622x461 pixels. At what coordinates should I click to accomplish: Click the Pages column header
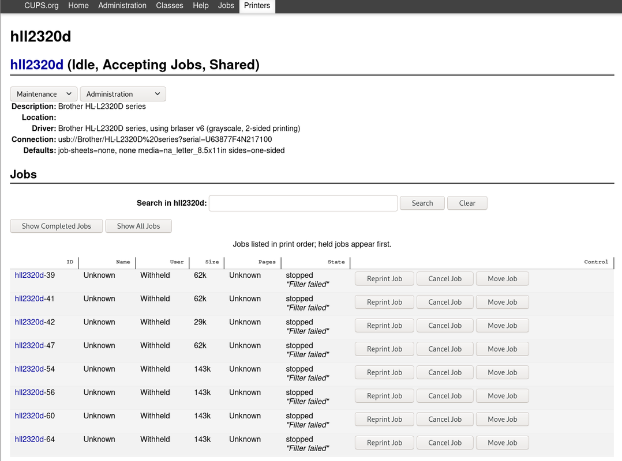tap(267, 262)
